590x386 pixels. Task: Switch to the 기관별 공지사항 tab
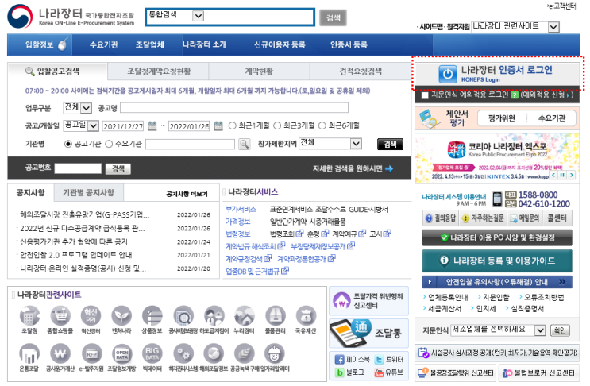[x=88, y=193]
